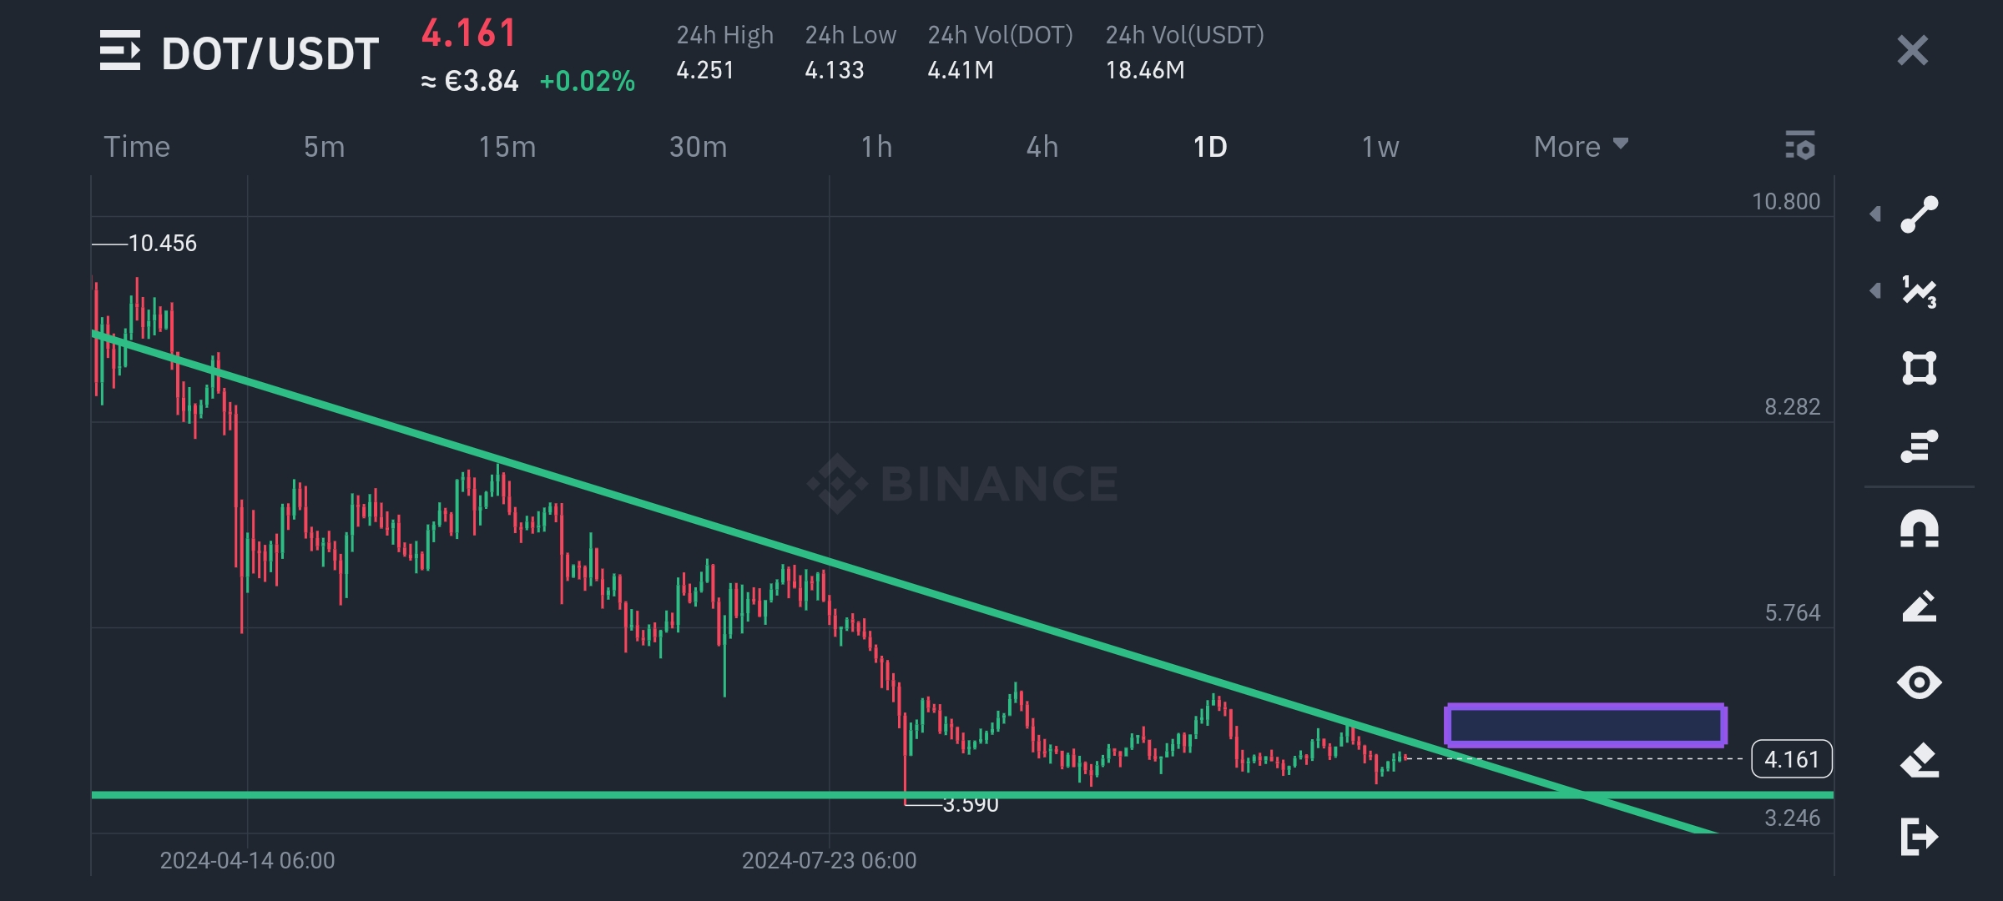
Task: Open chart indicator settings icon
Action: click(x=1799, y=146)
